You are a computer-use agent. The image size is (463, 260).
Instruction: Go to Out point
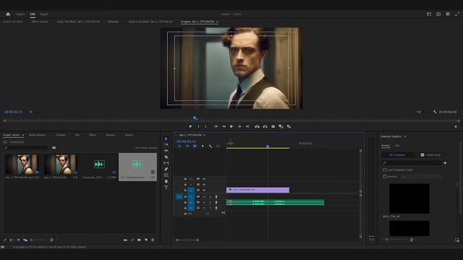point(247,126)
